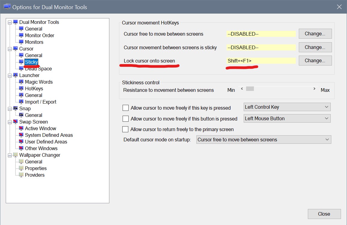Screen dimensions: 347x225
Task: Click the icon beside HotKeys
Action: pyautogui.click(x=21, y=88)
